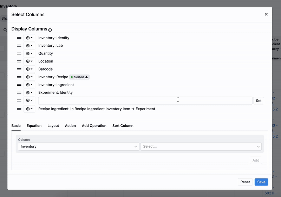Click the drag handle beside Quantity column
The image size is (281, 197).
pyautogui.click(x=19, y=53)
